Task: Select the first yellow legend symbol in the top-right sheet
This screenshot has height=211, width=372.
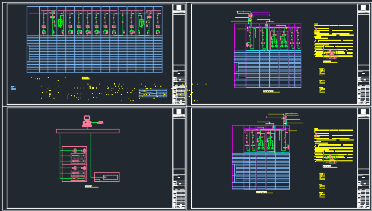Action: 322,72
